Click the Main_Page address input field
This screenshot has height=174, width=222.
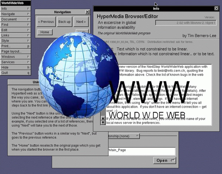coord(142,151)
